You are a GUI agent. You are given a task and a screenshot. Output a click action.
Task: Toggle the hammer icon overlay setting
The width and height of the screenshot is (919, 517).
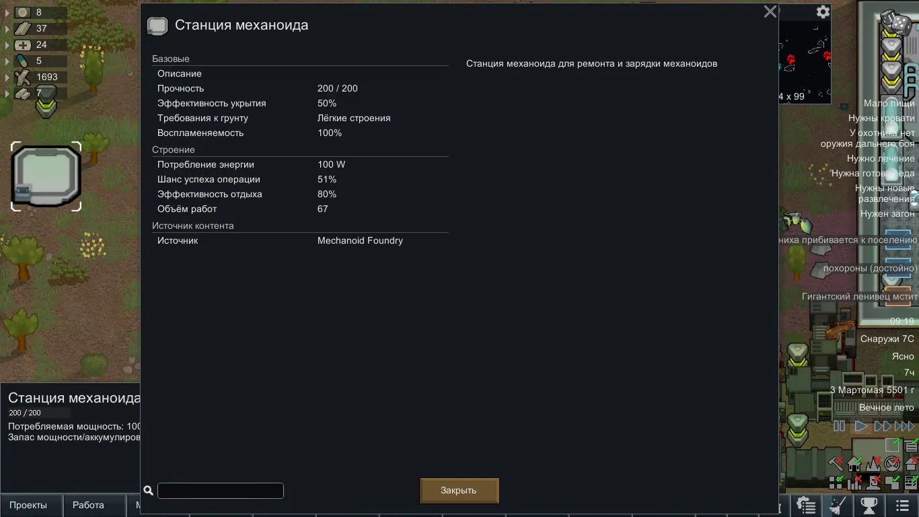pos(836,464)
